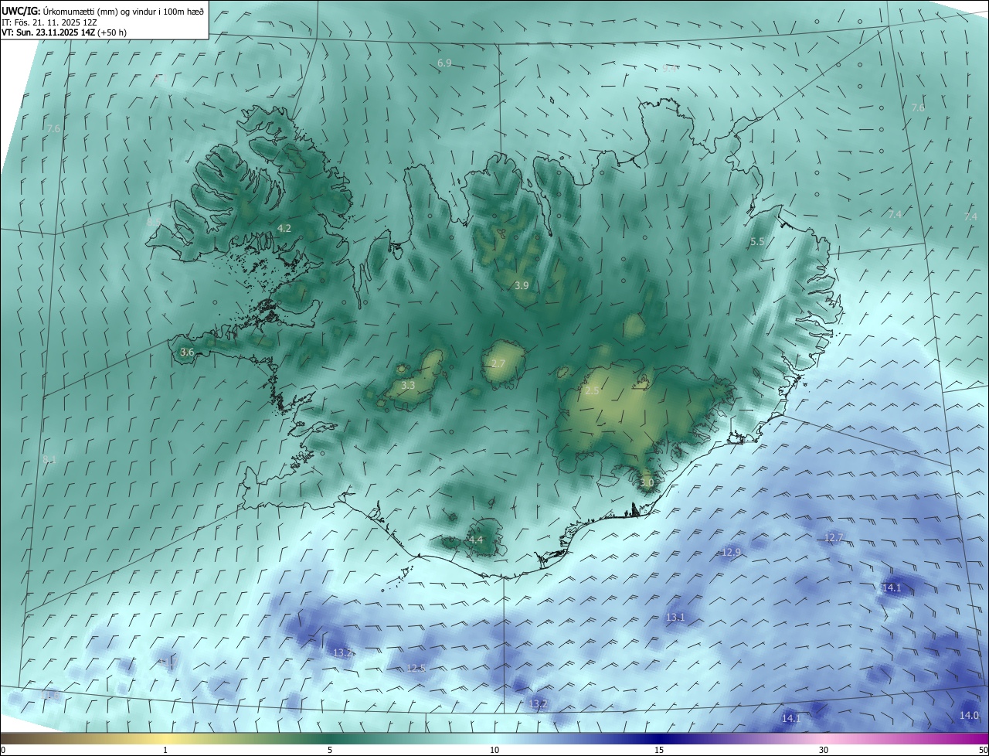This screenshot has width=989, height=756.
Task: Select the "IT: Fös. 21. 11. 2025 12Z" line
Action: point(49,22)
